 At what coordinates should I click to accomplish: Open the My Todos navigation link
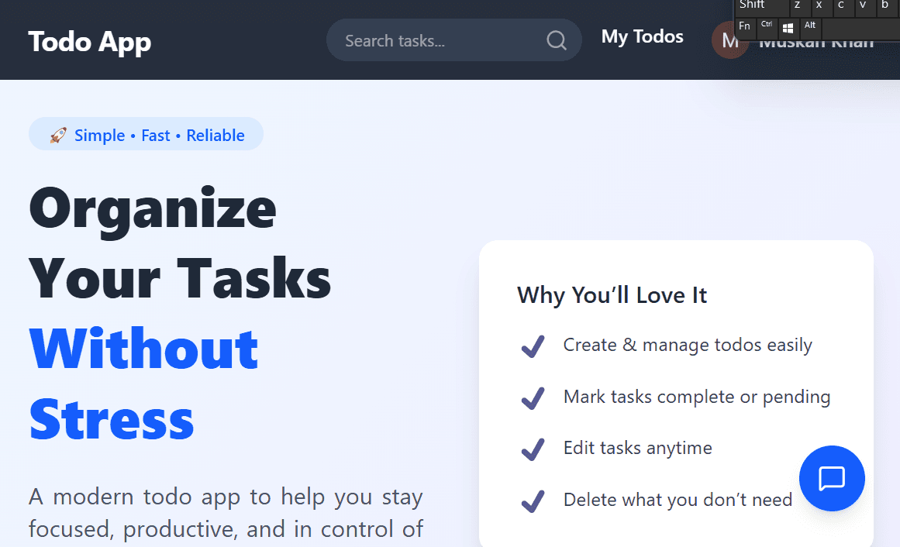pyautogui.click(x=643, y=36)
